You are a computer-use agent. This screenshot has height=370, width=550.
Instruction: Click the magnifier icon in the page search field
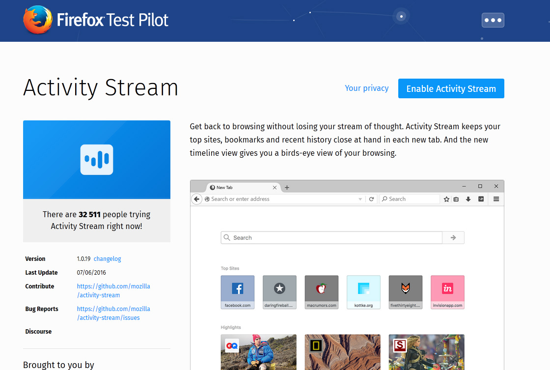pos(227,238)
